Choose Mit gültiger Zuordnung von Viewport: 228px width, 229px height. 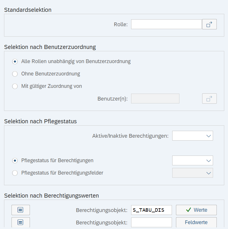pyautogui.click(x=15, y=86)
